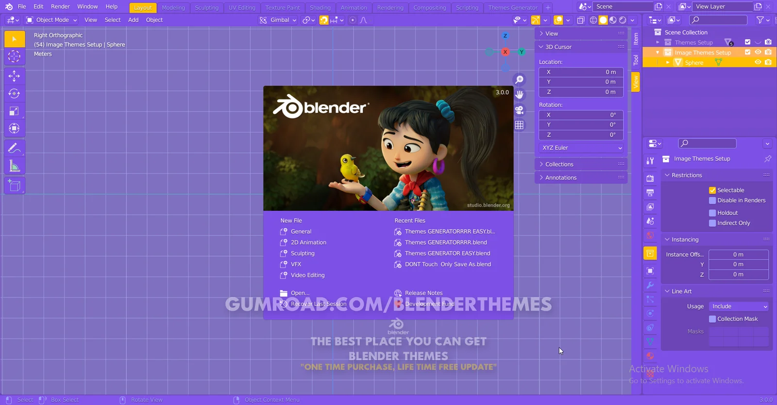Open the Add menu in viewport header

click(134, 20)
